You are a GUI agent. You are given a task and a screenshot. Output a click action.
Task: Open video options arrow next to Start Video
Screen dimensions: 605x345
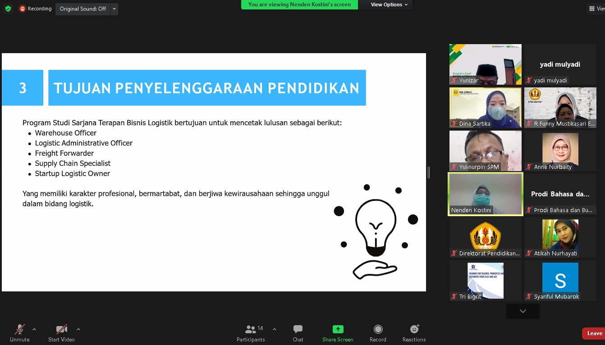(78, 329)
